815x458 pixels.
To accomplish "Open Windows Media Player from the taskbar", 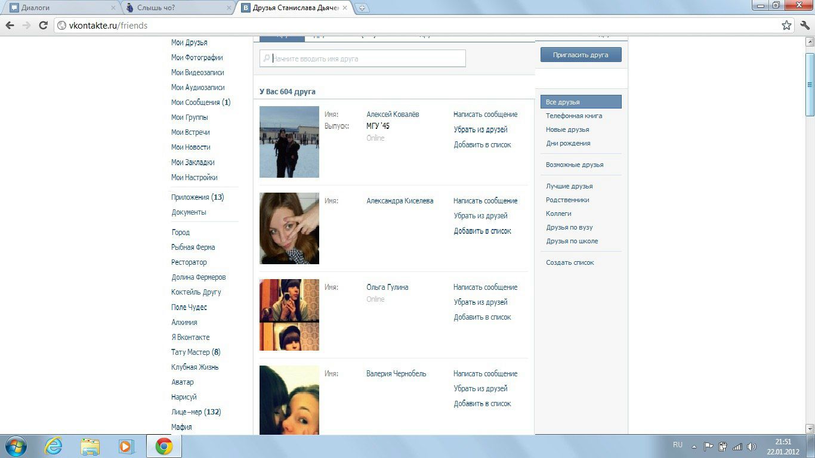I will coord(126,445).
